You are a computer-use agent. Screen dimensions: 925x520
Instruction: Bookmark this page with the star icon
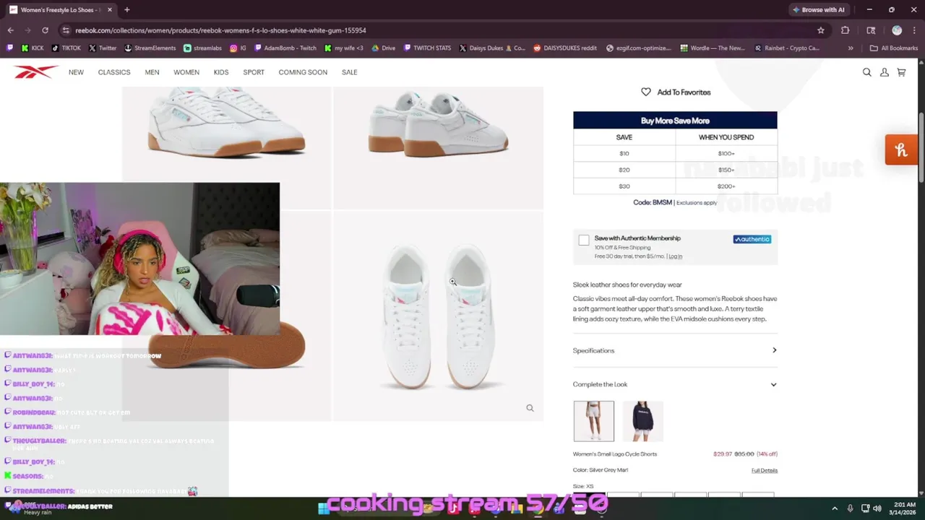pyautogui.click(x=821, y=30)
